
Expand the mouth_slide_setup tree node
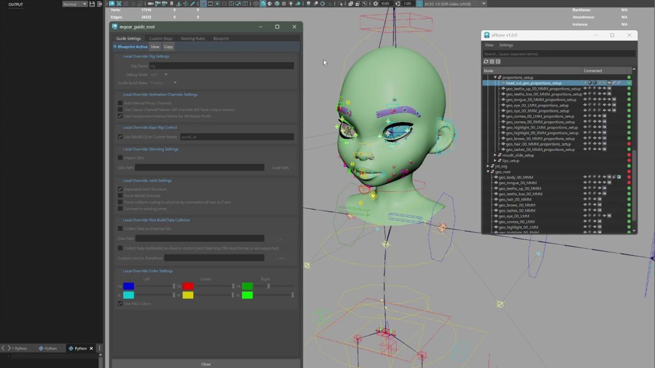point(495,155)
